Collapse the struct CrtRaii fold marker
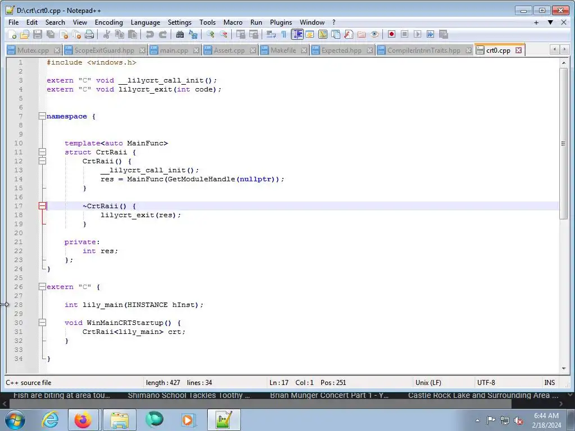This screenshot has height=431, width=575. (42, 152)
